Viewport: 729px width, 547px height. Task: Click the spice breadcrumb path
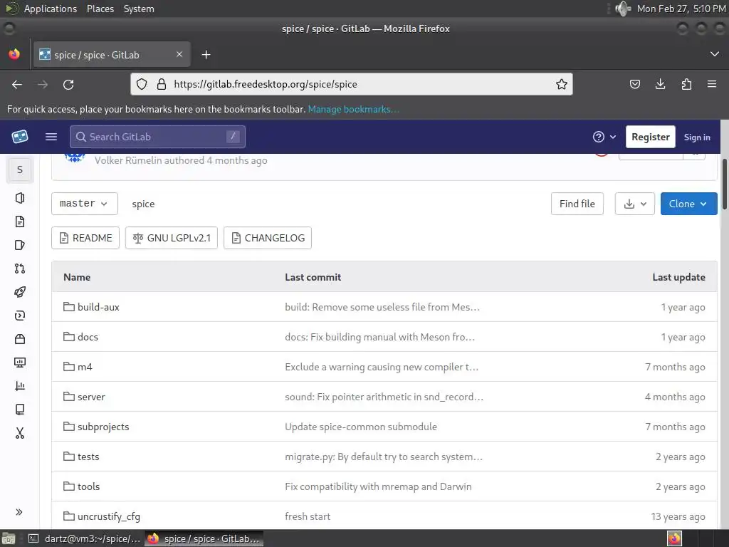[143, 204]
